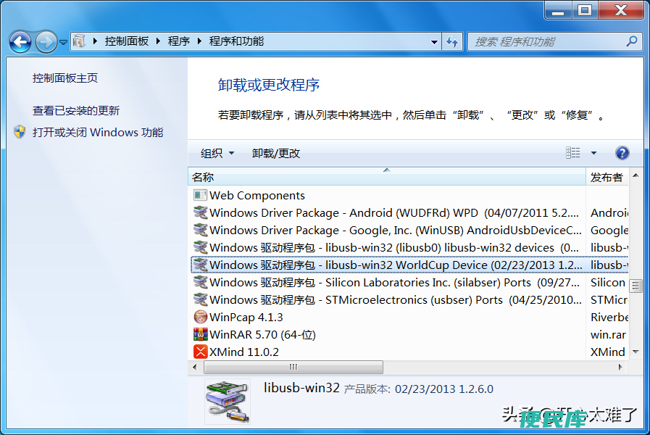
Task: Click icon of Android WUDFRd driver row
Action: click(x=200, y=212)
